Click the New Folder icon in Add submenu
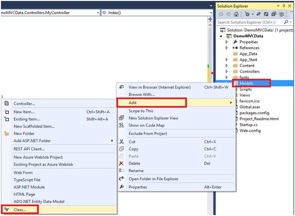 7,134
